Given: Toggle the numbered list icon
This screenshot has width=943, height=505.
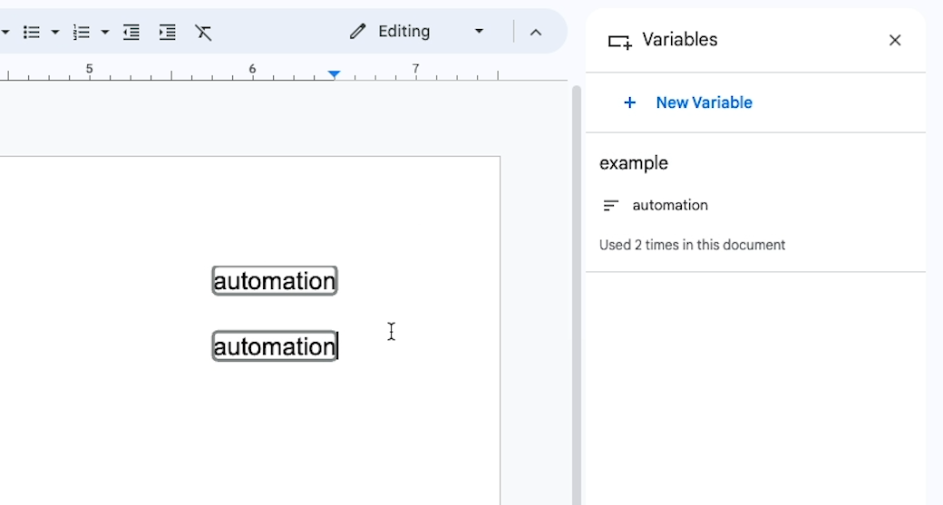Looking at the screenshot, I should [82, 32].
